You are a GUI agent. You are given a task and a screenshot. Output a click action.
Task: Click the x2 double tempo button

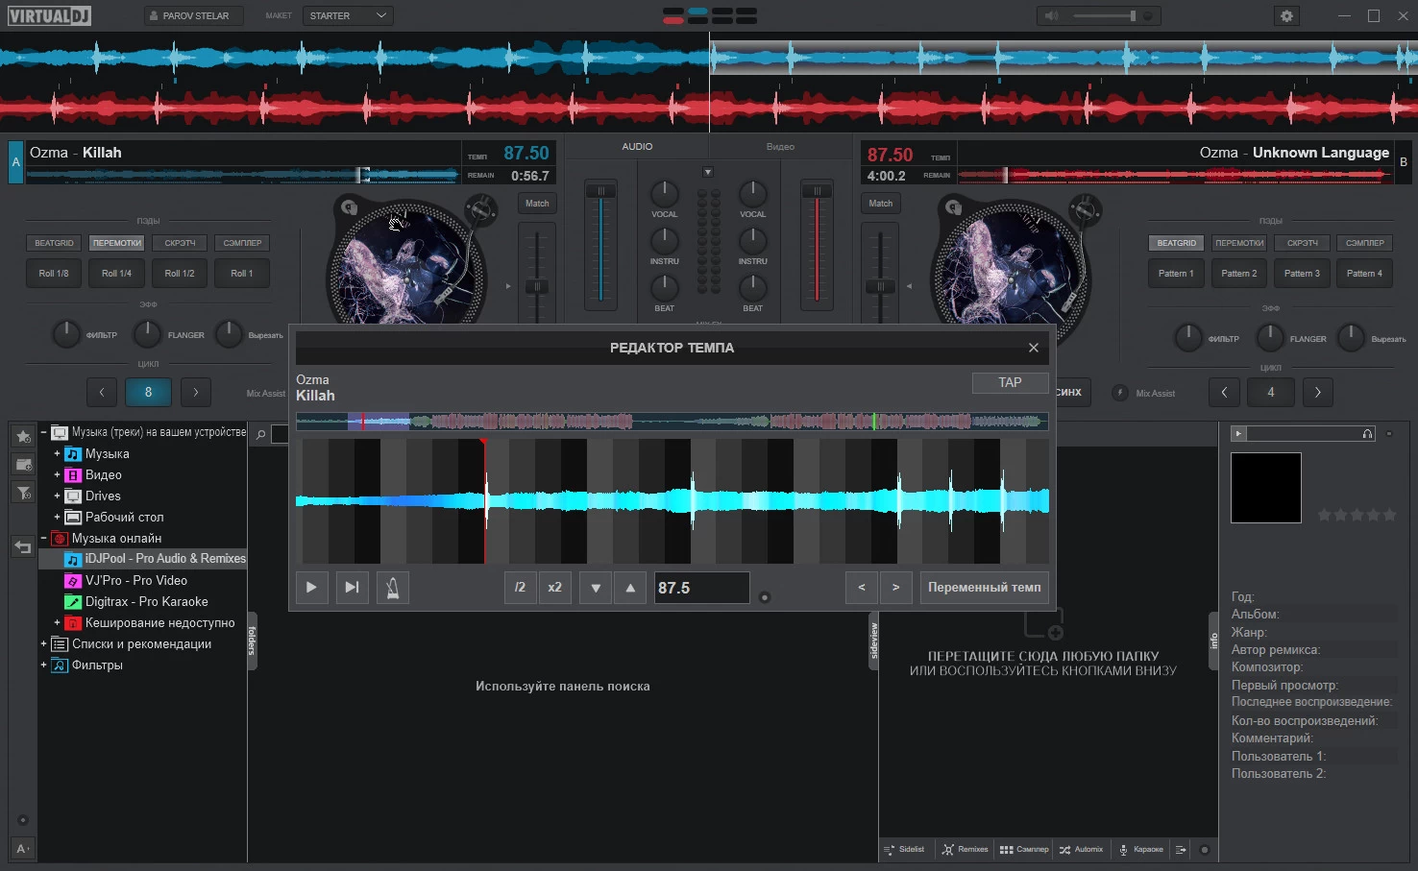pyautogui.click(x=554, y=587)
